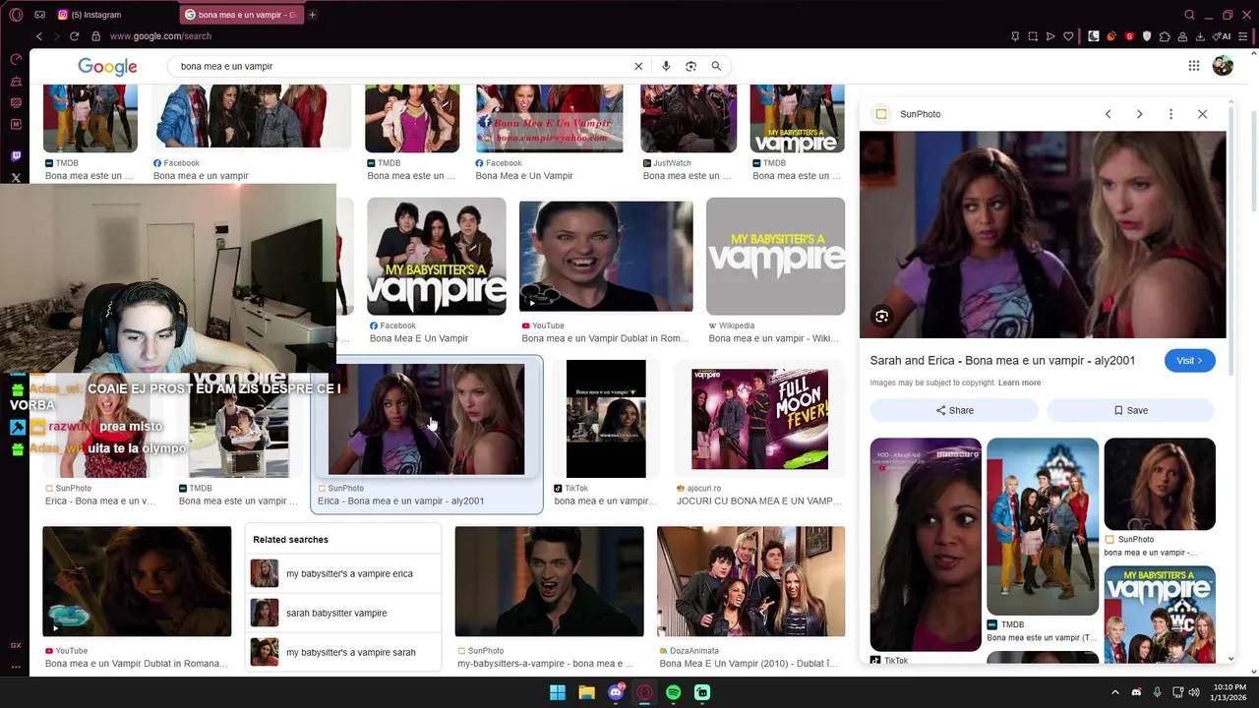This screenshot has width=1259, height=708.
Task: Open the Google account avatar
Action: click(1223, 66)
